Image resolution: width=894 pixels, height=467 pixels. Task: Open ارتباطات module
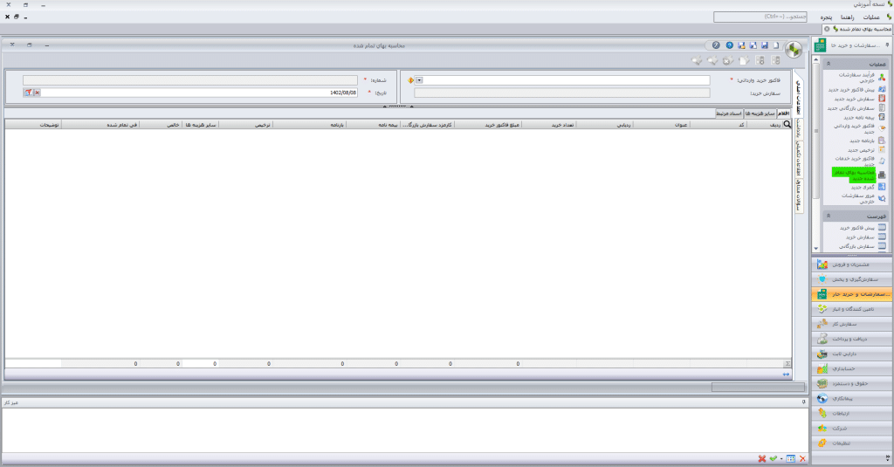click(x=852, y=414)
